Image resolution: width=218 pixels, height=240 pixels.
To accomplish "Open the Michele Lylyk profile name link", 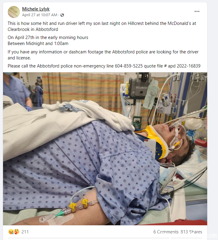I will (36, 9).
